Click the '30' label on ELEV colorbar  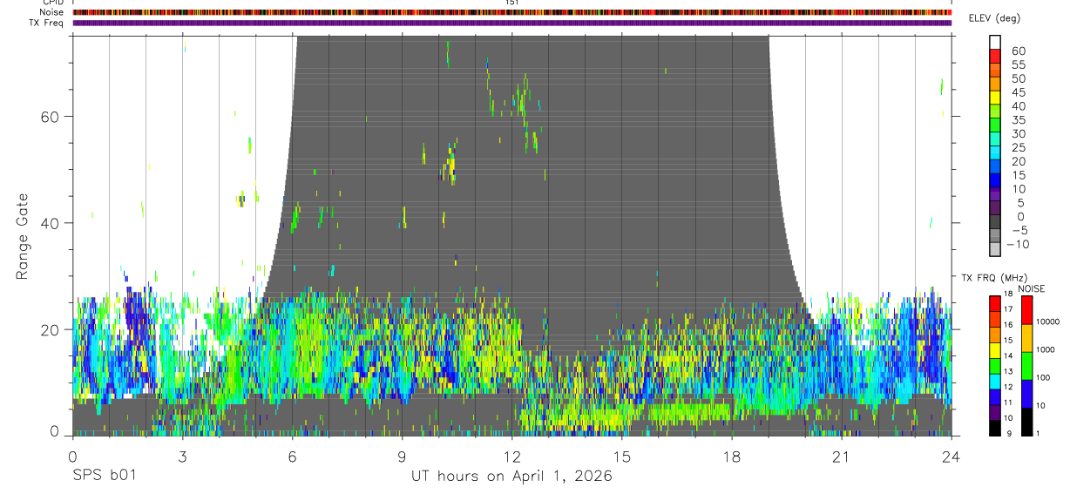coord(1018,133)
